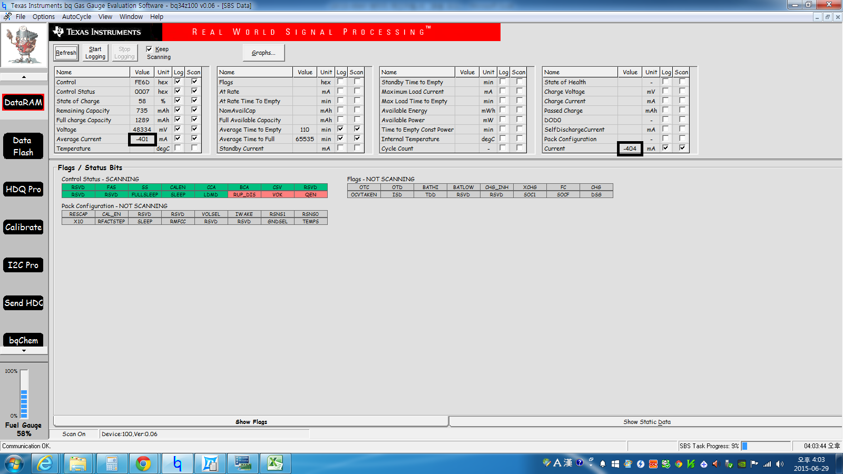Image resolution: width=843 pixels, height=474 pixels.
Task: Click the VOK red status bit
Action: (x=278, y=195)
